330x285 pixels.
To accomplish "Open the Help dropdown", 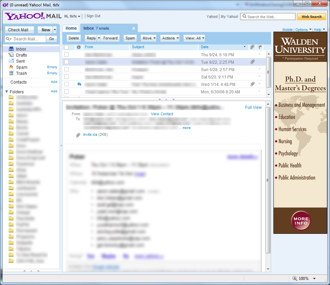I will click(320, 30).
